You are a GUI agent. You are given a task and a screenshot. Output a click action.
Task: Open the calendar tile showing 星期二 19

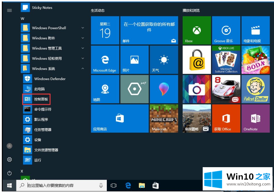[105, 30]
